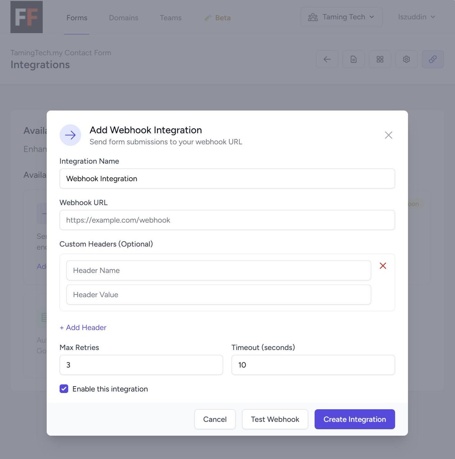Remove custom header with red X

[x=383, y=266]
